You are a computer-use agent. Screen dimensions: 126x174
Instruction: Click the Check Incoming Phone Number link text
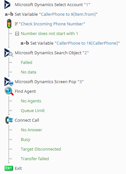tap(52, 24)
